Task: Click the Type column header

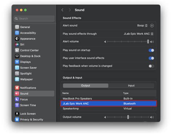Action: pyautogui.click(x=126, y=93)
